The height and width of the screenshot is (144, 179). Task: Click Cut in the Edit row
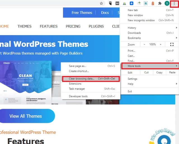(147, 72)
